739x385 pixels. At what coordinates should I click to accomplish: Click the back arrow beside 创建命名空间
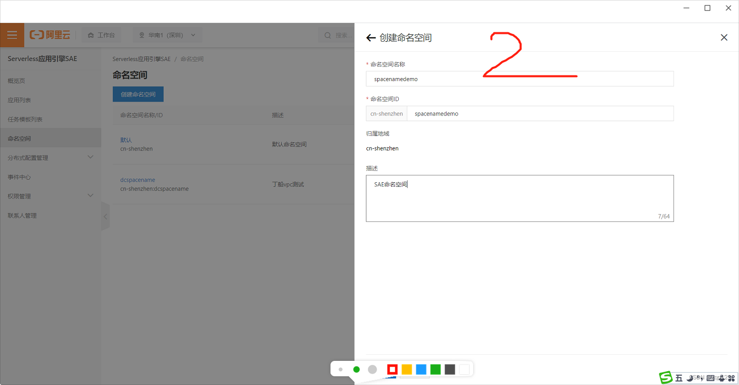[371, 37]
